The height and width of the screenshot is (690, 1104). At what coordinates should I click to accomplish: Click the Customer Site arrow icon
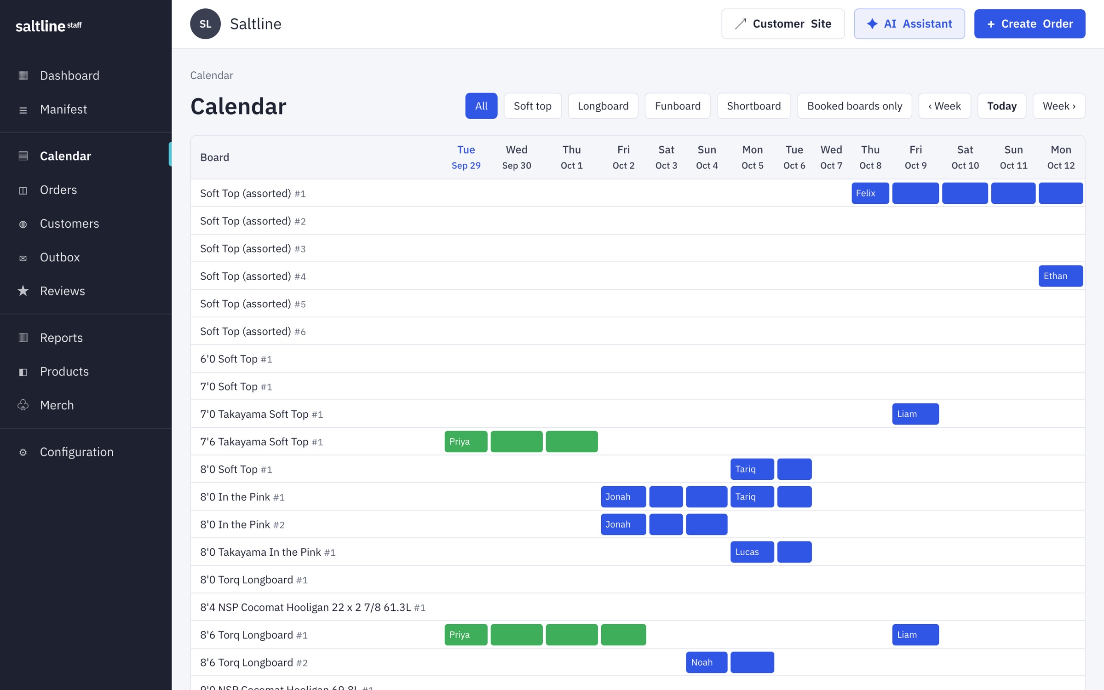[740, 24]
